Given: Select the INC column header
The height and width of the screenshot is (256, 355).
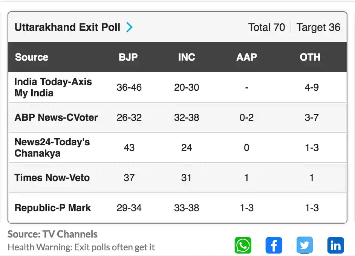Looking at the screenshot, I should tap(187, 57).
